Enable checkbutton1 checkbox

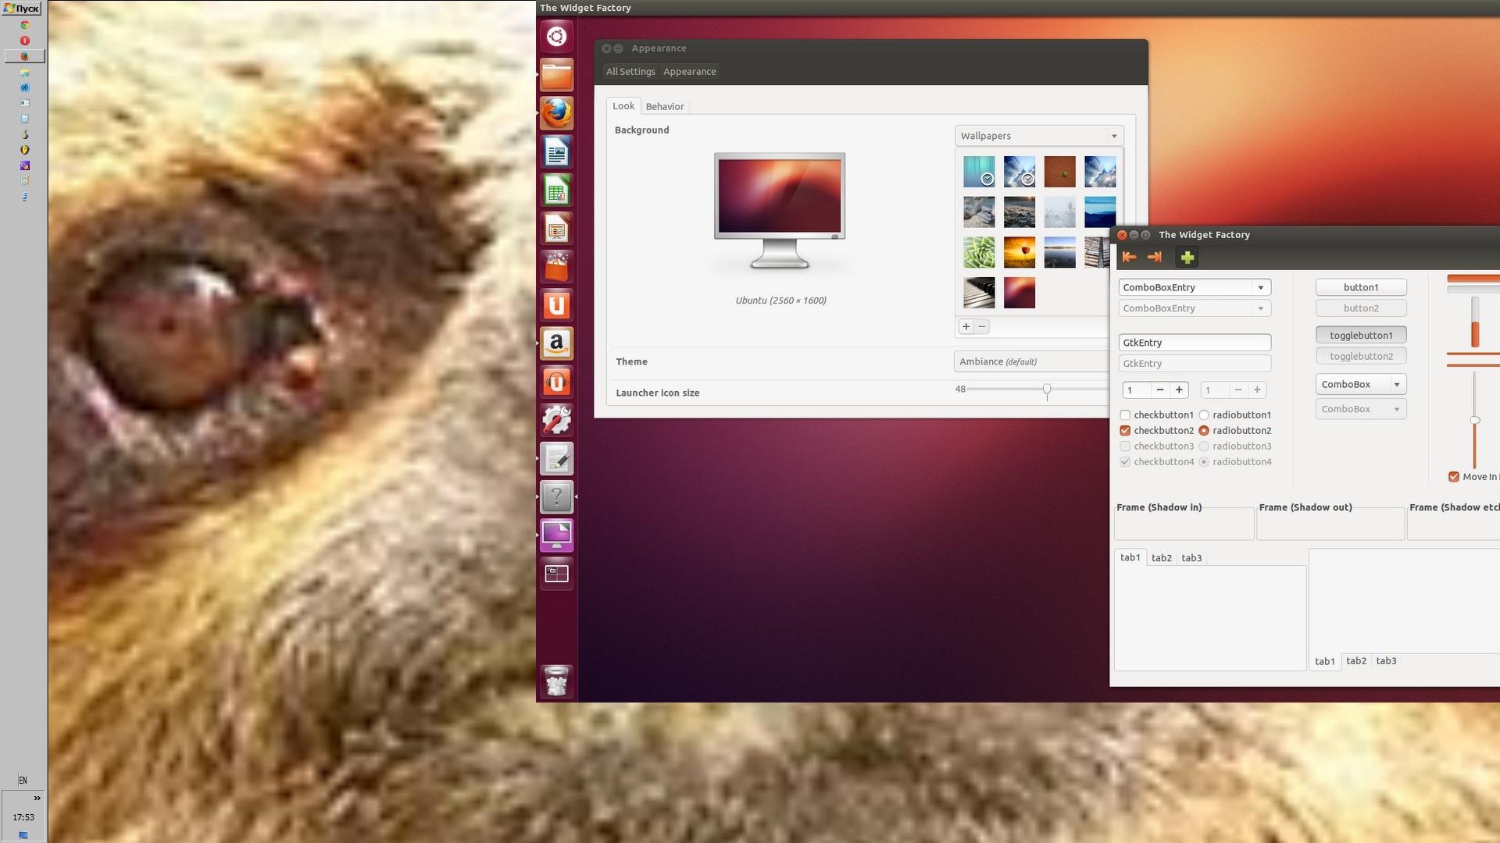pyautogui.click(x=1125, y=415)
